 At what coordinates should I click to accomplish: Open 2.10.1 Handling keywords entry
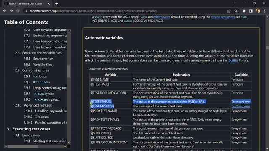tap(45, 111)
